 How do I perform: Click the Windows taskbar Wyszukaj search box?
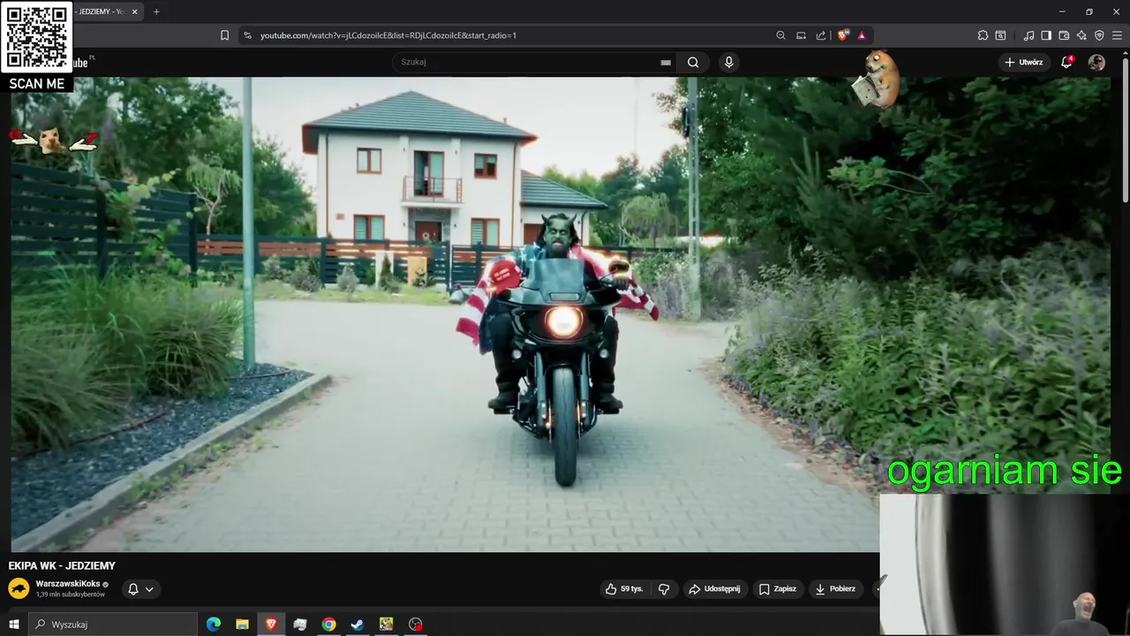click(113, 625)
